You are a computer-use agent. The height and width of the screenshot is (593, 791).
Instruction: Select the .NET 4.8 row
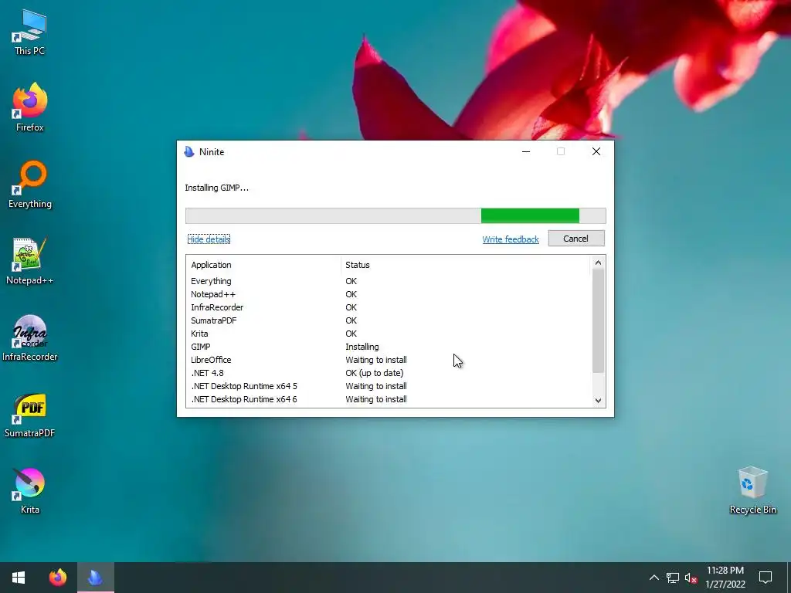click(x=389, y=373)
